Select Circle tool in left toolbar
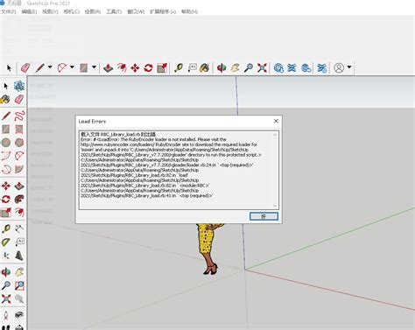415x330 pixels. point(6,143)
